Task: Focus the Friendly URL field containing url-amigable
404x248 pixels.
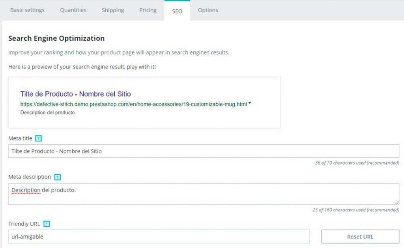Action: click(x=159, y=237)
